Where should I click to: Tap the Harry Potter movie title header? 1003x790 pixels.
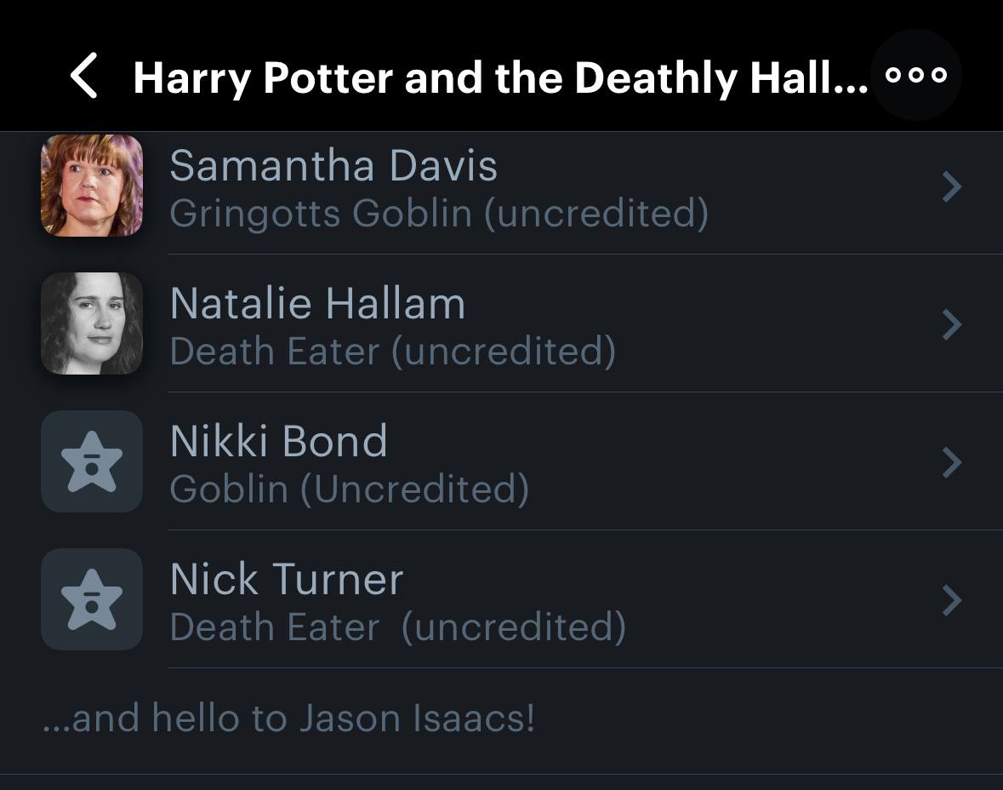[500, 78]
